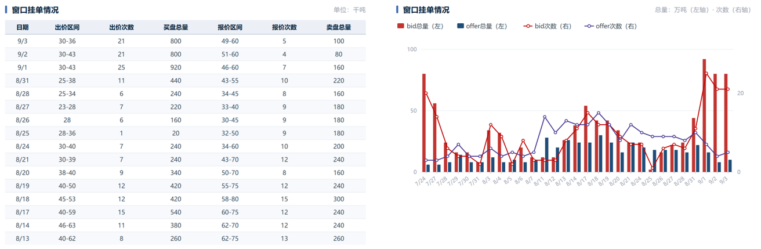Select the 8/31 row in the table

[186, 81]
